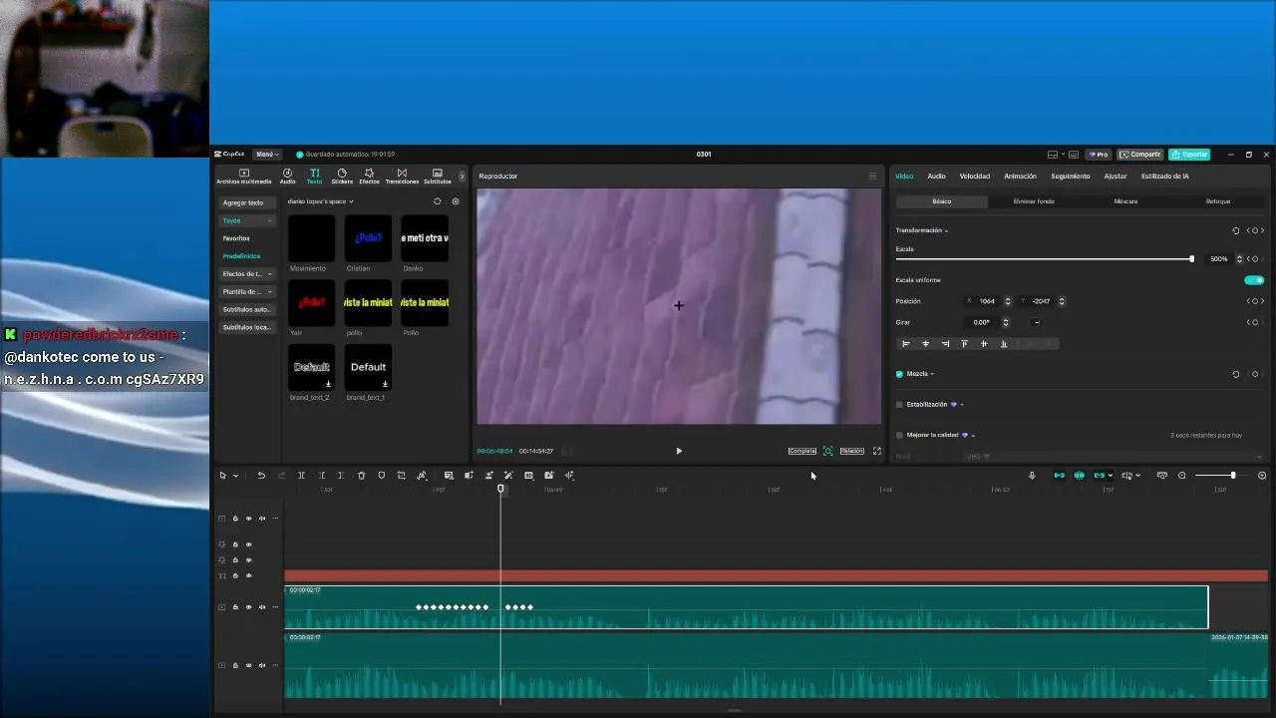
Task: Uncheck the Mezcla checkbox
Action: coord(899,374)
